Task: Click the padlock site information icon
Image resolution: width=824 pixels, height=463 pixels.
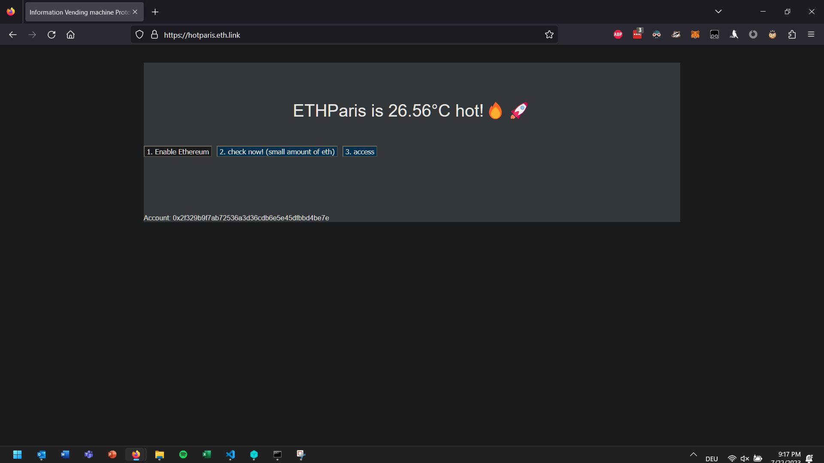Action: [x=154, y=35]
